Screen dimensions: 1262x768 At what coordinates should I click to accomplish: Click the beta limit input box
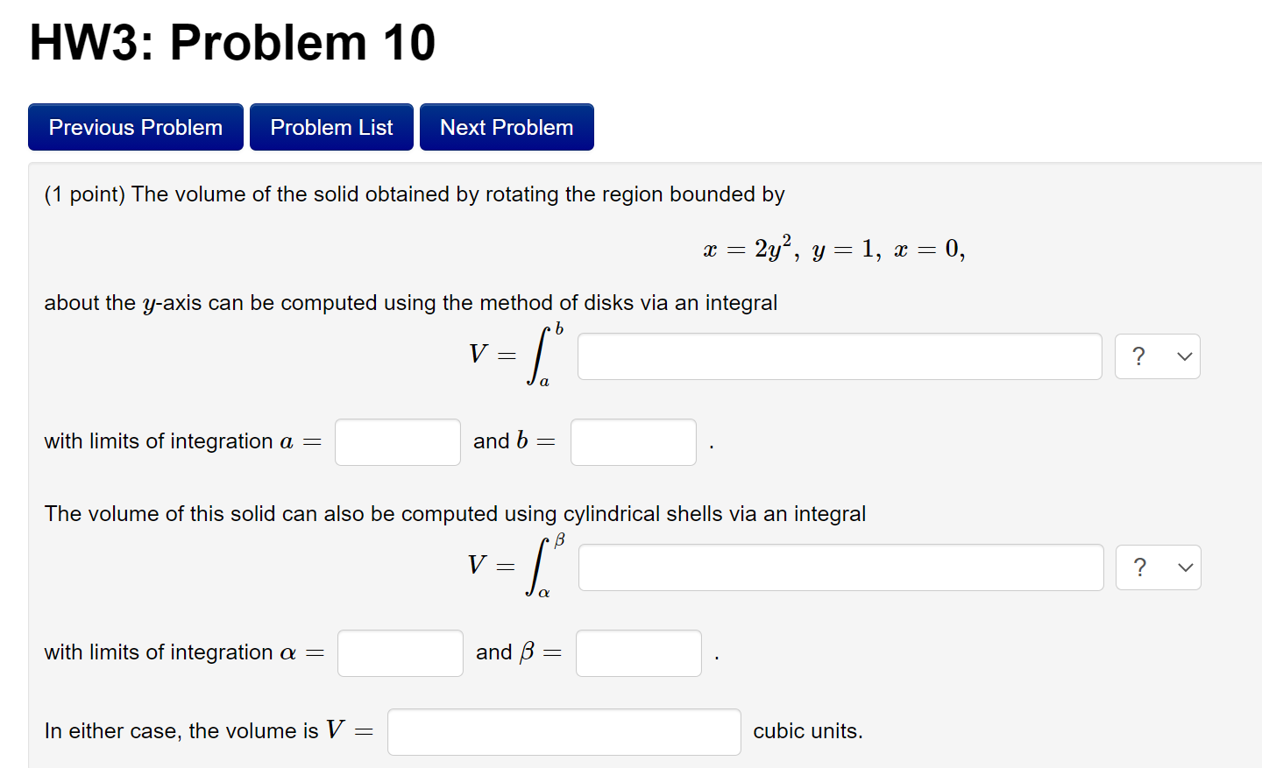click(x=638, y=652)
